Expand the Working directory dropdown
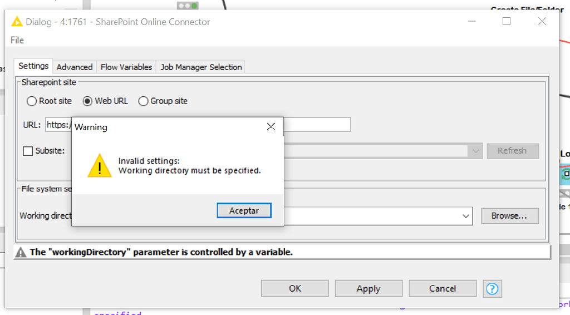The height and width of the screenshot is (315, 570). pos(466,216)
